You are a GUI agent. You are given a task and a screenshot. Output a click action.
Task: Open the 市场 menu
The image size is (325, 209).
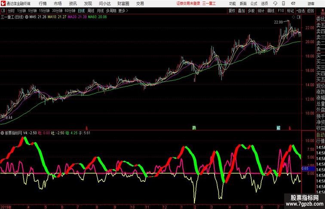tap(58, 3)
